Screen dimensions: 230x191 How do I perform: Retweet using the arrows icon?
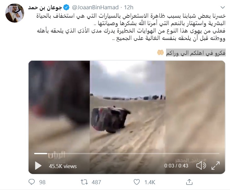click(84, 182)
